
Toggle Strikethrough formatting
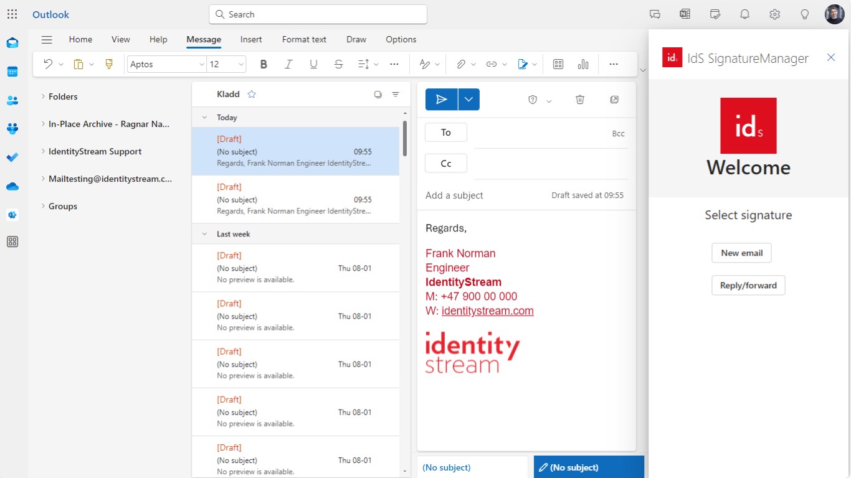338,64
